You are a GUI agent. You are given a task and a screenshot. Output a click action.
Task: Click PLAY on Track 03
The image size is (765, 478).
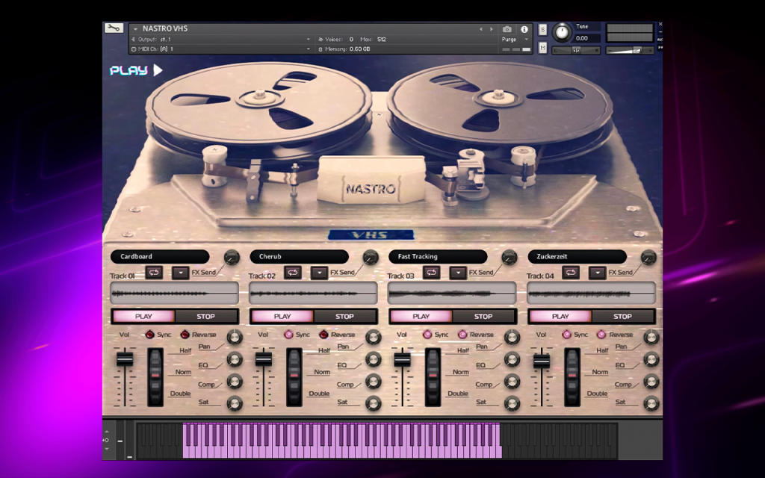click(x=421, y=317)
